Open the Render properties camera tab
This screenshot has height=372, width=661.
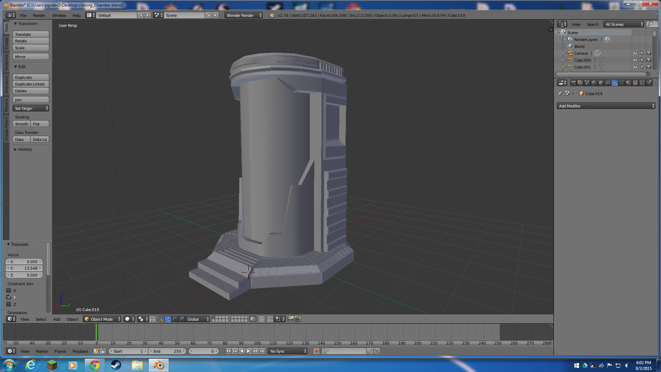pyautogui.click(x=573, y=83)
